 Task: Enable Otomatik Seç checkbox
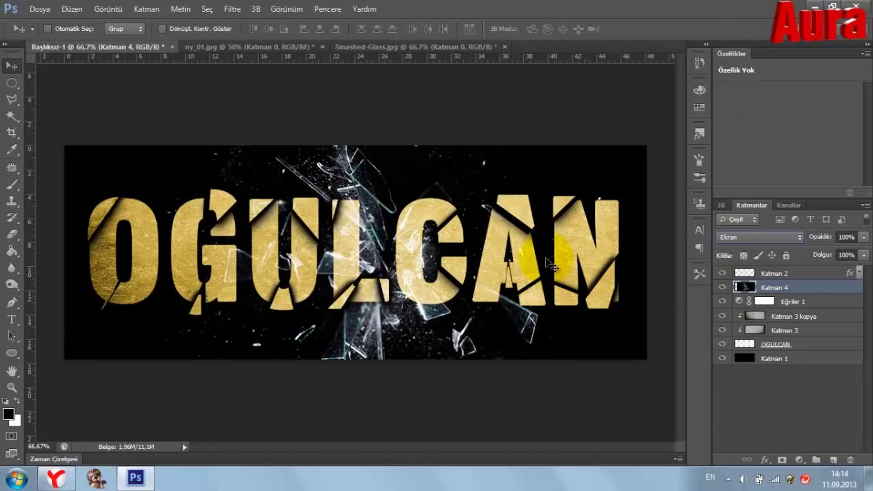[47, 29]
